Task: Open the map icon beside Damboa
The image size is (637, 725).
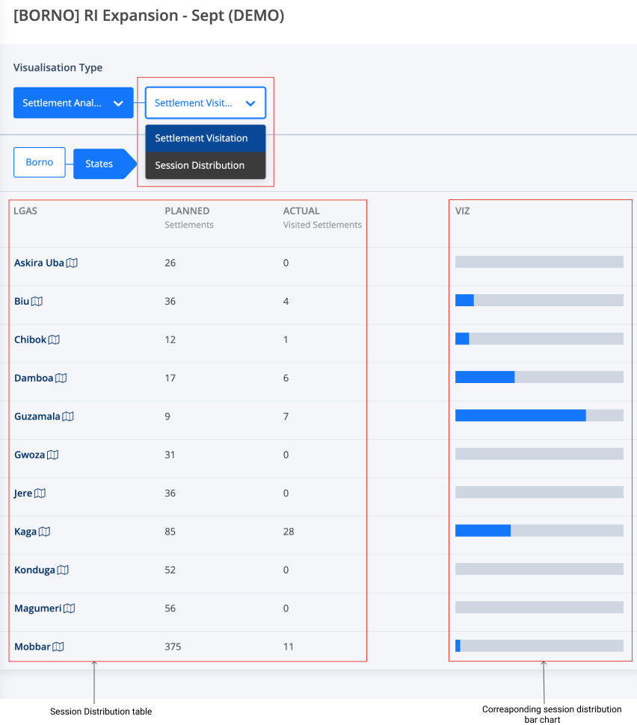Action: pos(61,379)
